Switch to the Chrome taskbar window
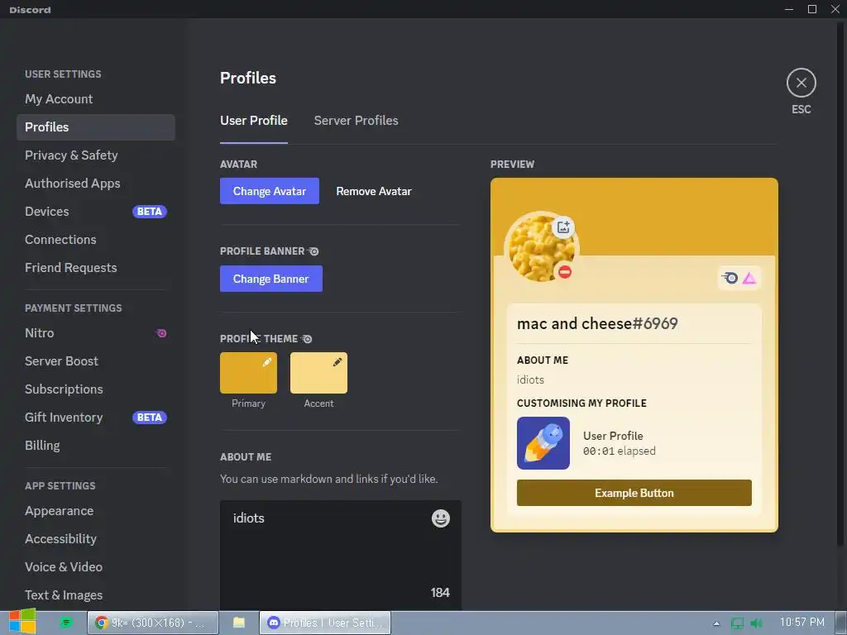The height and width of the screenshot is (635, 847). [153, 623]
